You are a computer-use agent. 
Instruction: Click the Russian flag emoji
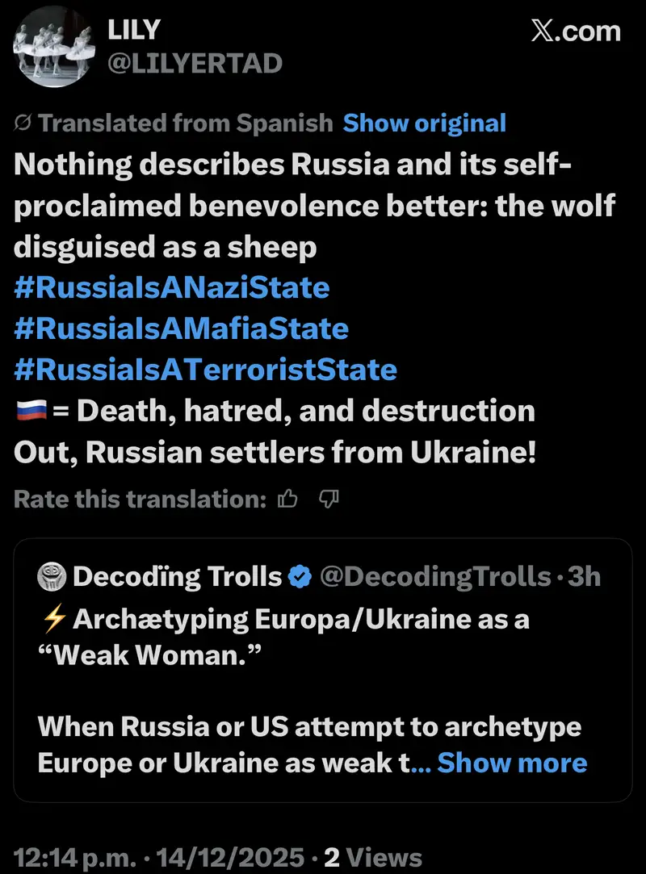click(x=31, y=411)
